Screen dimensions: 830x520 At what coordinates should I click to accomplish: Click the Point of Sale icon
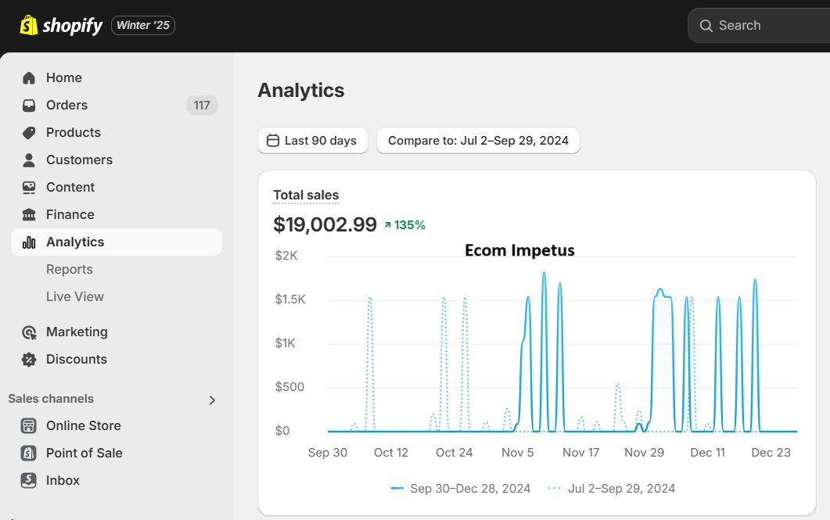pos(29,454)
